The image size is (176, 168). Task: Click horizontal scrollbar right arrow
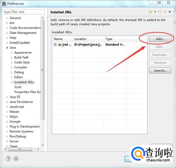(x=38, y=149)
